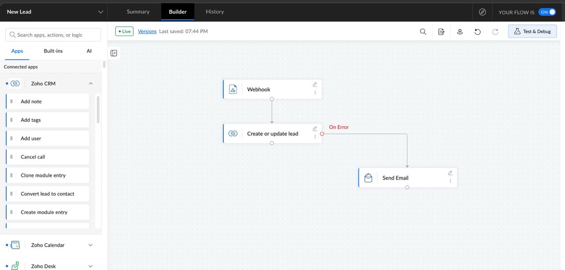Viewport: 565px width, 270px height.
Task: Select the Create module entry action
Action: (48, 212)
